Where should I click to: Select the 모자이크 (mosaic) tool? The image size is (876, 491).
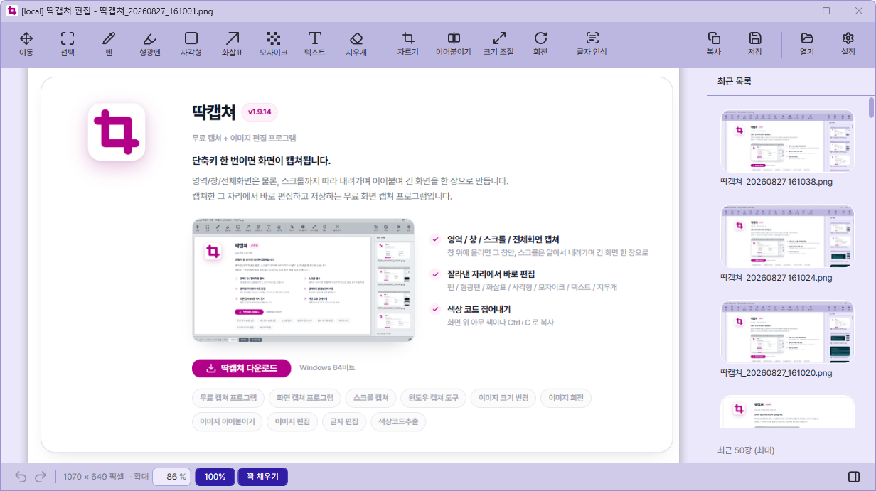coord(274,43)
